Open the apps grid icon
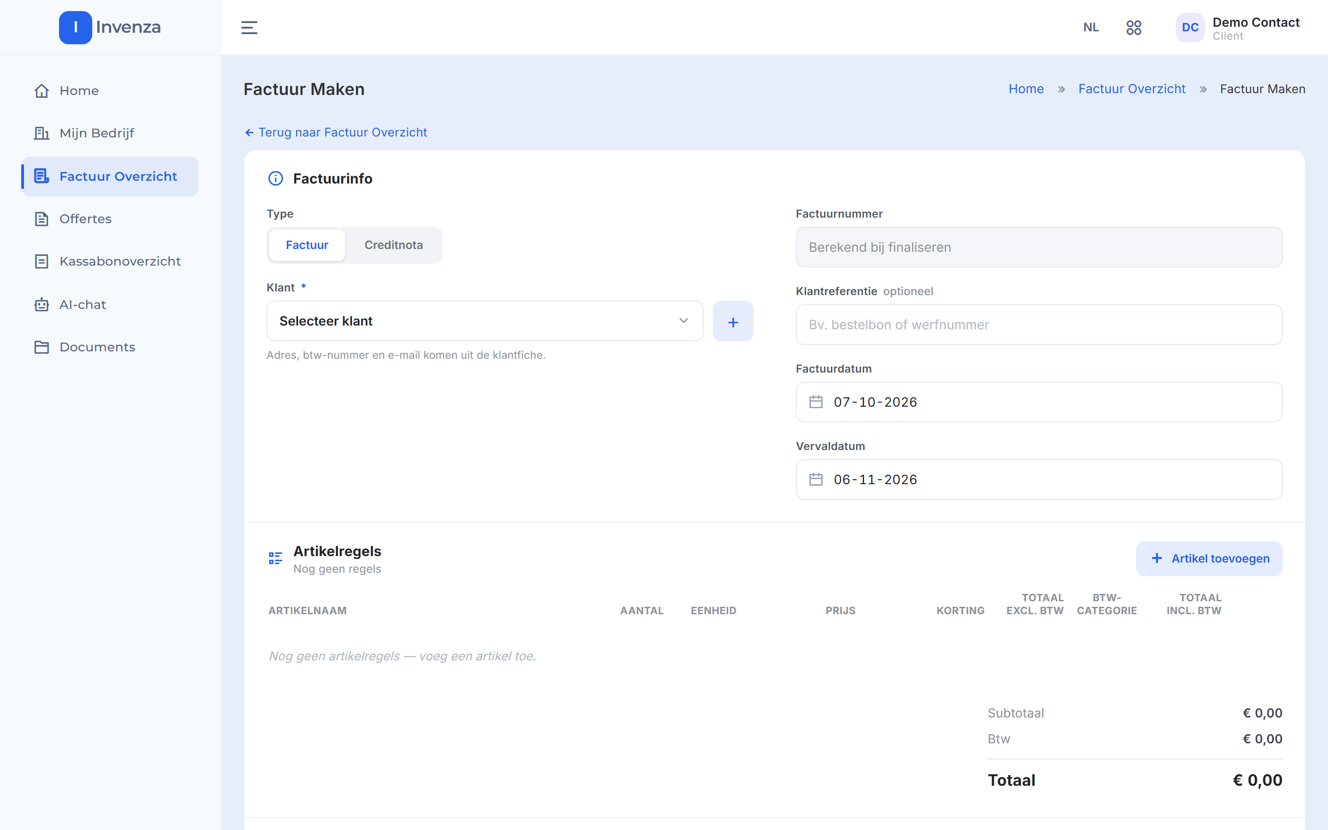 pyautogui.click(x=1134, y=28)
